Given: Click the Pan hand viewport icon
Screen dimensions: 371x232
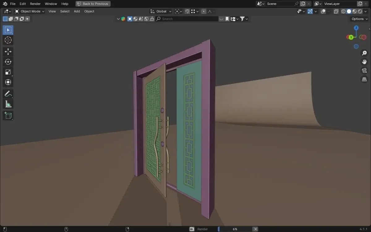Looking at the screenshot, I should [364, 62].
